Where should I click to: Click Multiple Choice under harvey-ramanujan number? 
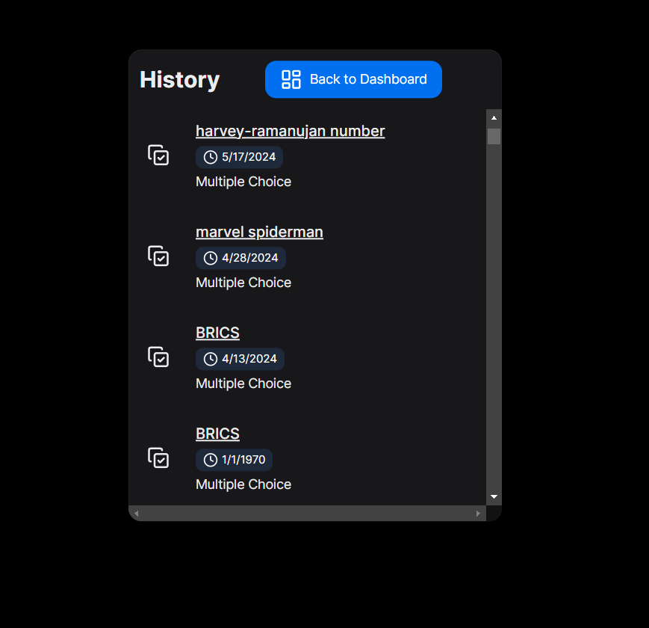click(243, 182)
